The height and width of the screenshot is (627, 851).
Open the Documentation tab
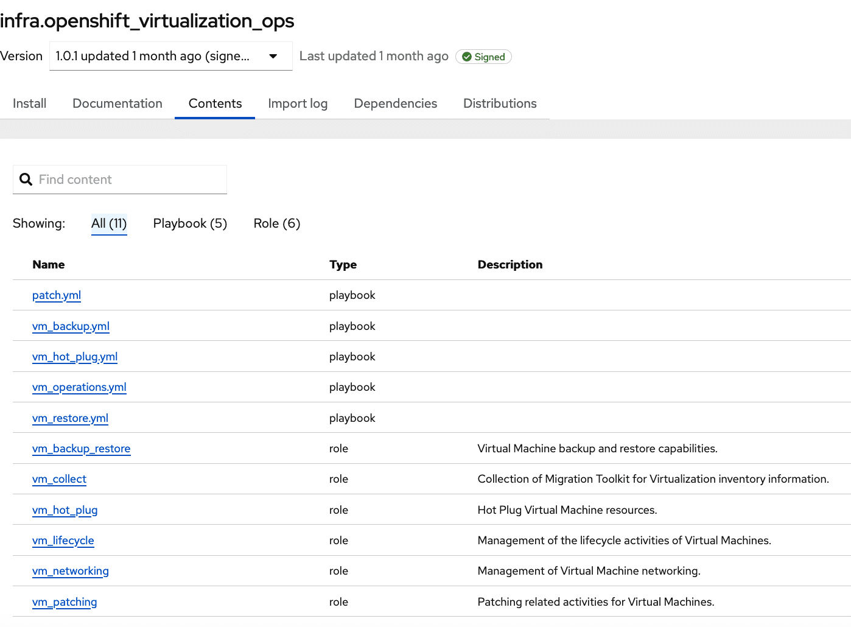117,103
